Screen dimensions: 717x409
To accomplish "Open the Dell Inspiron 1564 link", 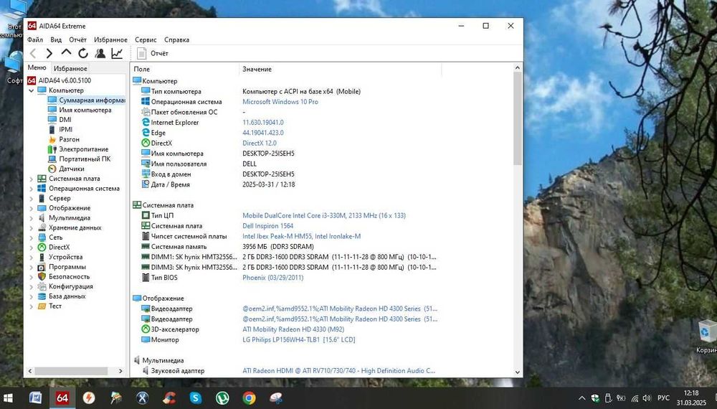I will 268,226.
